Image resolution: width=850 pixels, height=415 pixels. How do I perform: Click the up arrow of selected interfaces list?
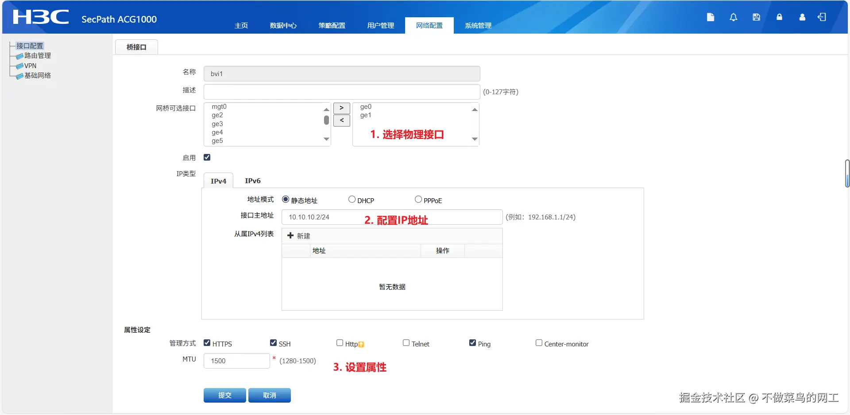475,109
